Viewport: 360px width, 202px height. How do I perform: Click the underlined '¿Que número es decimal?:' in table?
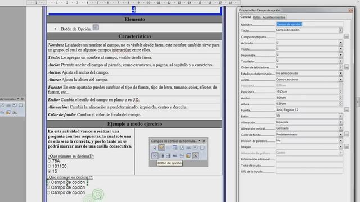pyautogui.click(x=71, y=156)
